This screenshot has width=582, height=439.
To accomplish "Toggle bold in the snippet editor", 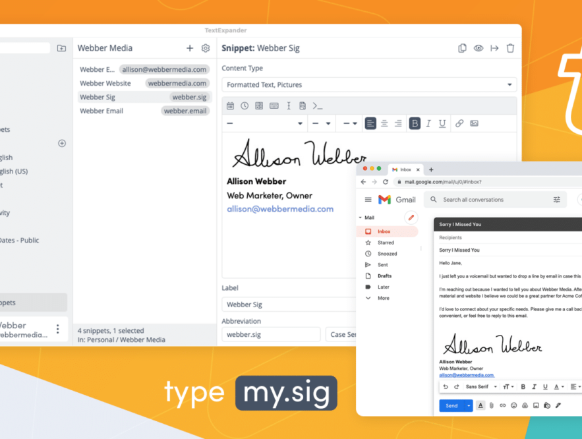I will tap(415, 123).
